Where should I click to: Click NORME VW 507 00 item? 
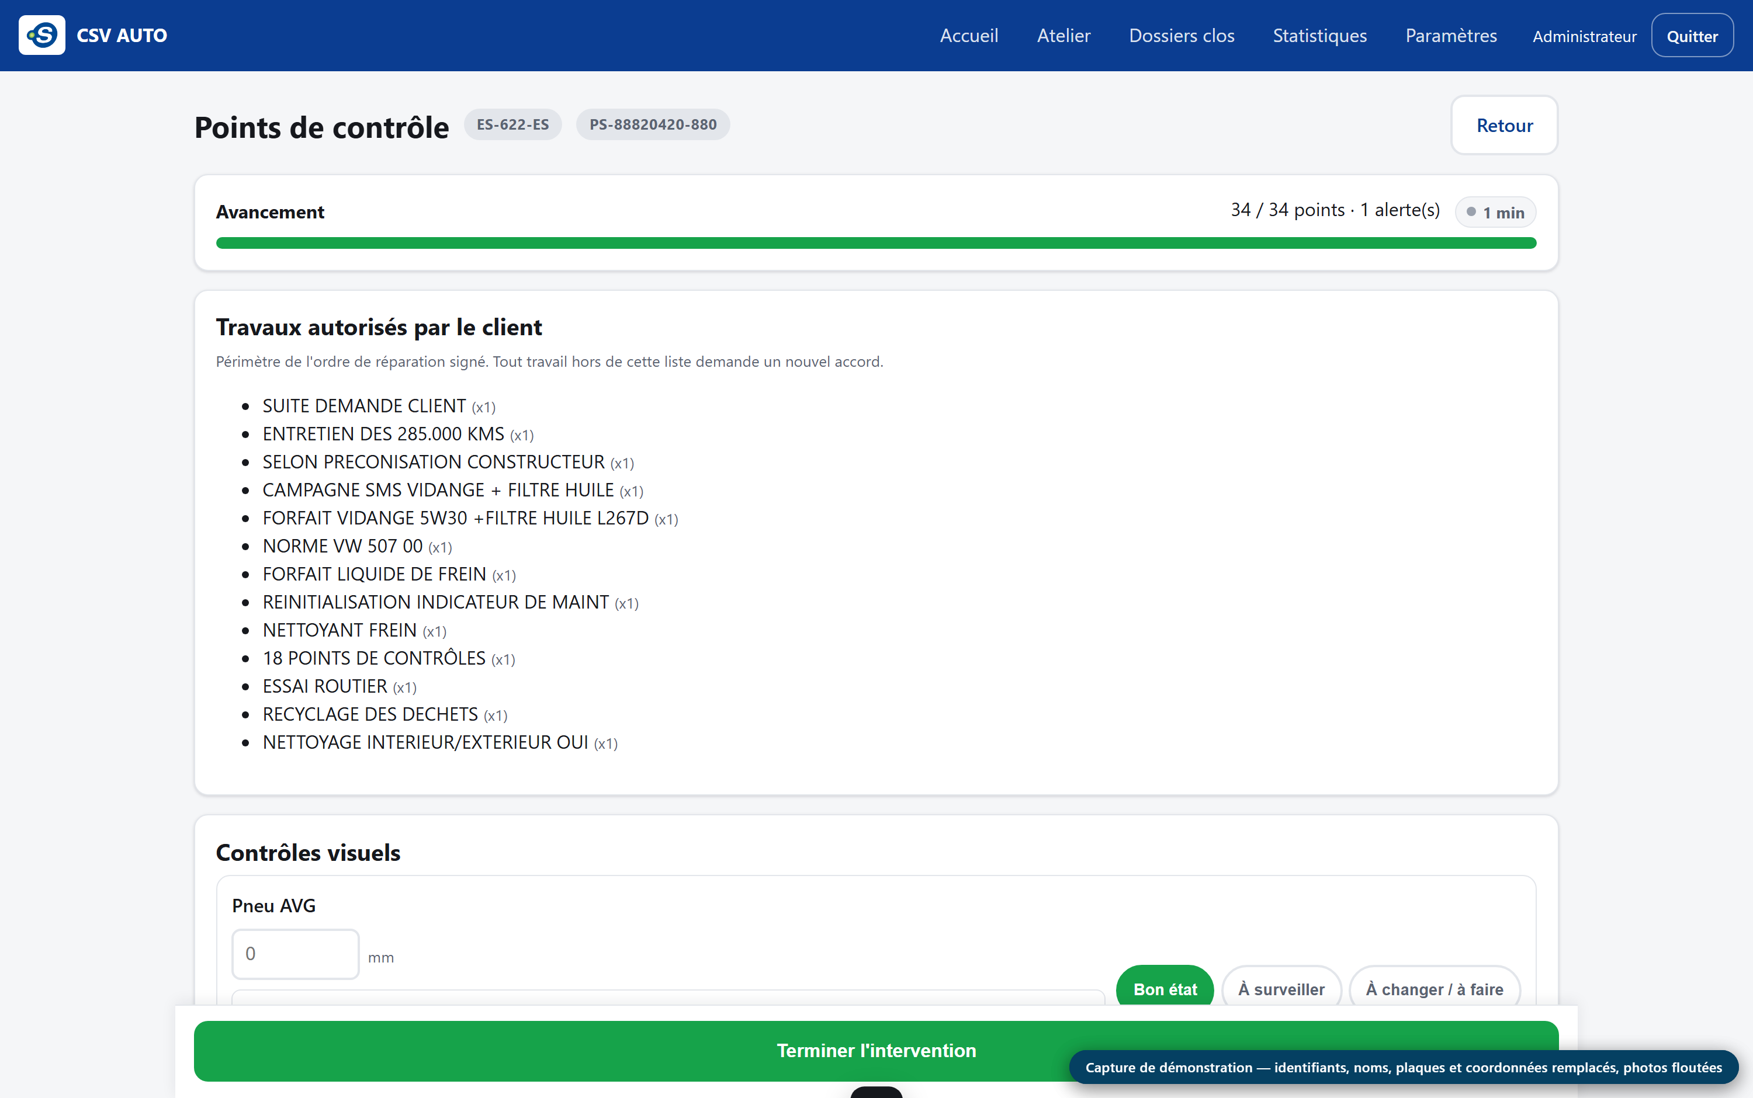[x=356, y=546]
